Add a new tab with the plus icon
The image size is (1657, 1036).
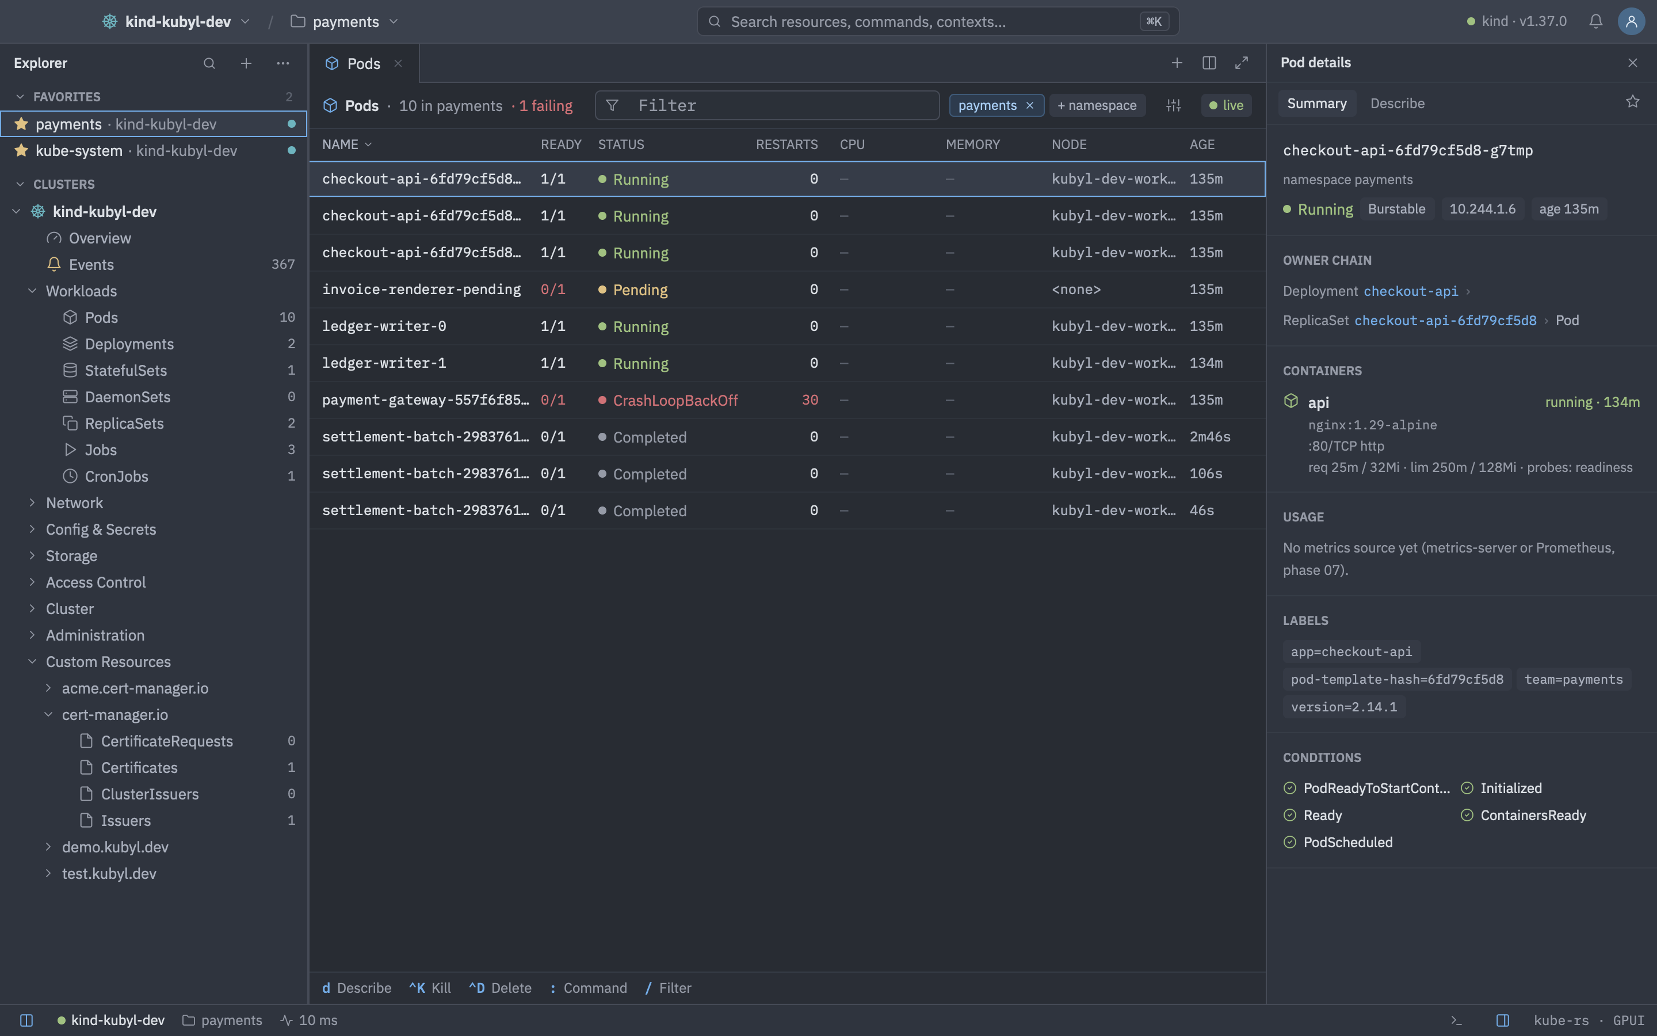[1177, 63]
